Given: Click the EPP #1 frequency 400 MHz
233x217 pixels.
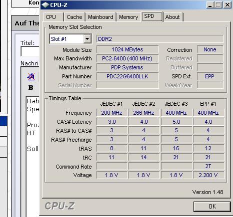Looking at the screenshot, I should [208, 113].
